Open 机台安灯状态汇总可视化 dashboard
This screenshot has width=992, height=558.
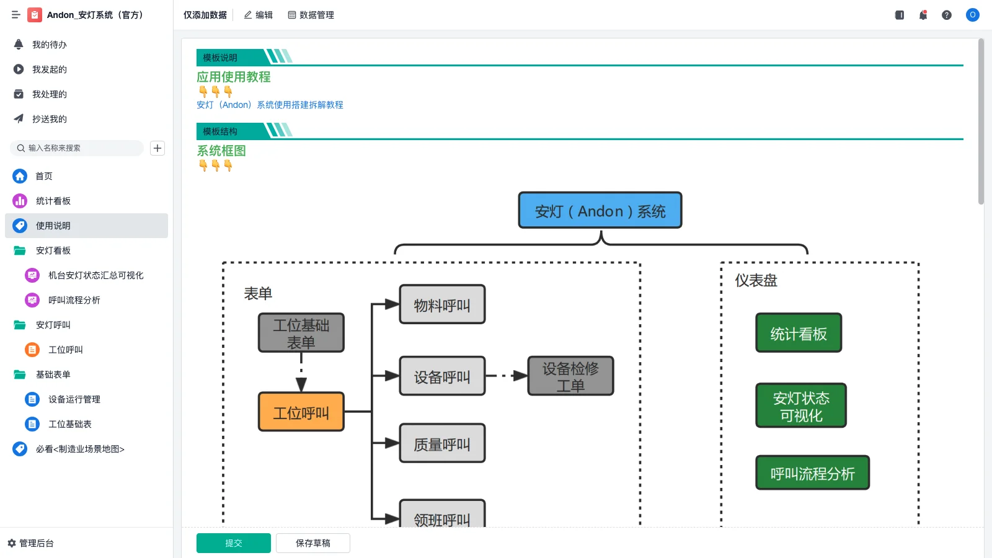click(94, 275)
